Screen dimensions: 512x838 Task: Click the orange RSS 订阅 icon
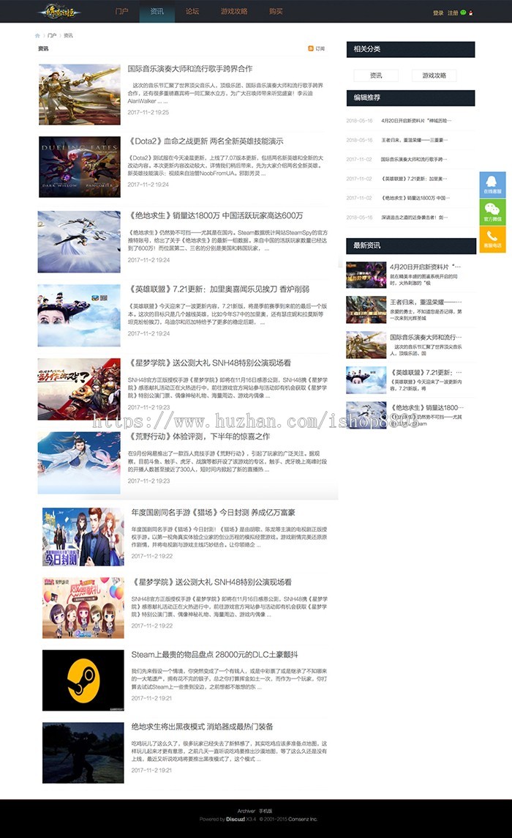(x=311, y=48)
